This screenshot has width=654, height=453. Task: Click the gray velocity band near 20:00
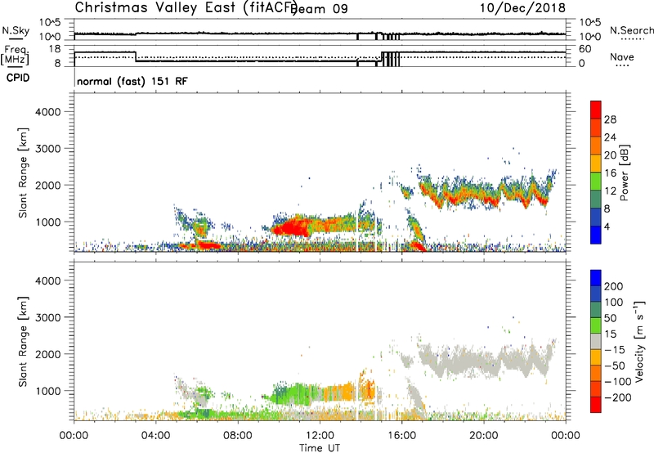[x=484, y=360]
